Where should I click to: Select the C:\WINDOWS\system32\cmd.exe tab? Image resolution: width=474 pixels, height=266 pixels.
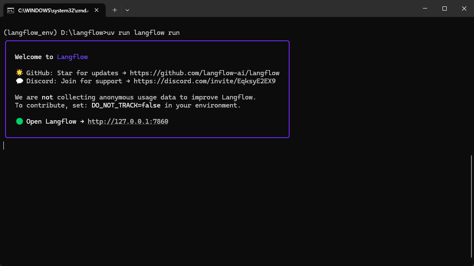pyautogui.click(x=53, y=10)
